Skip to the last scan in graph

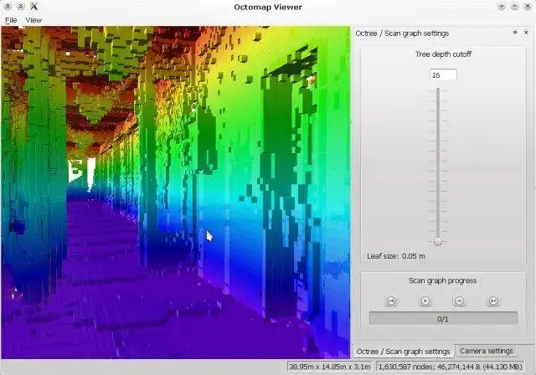(493, 301)
